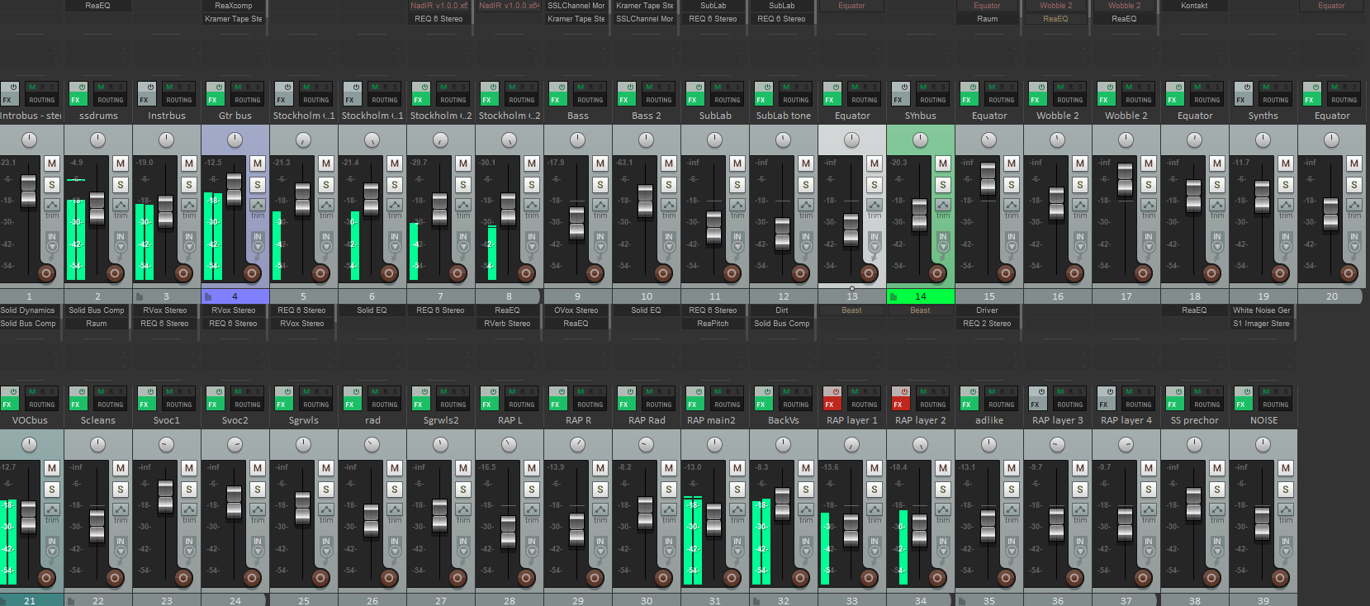This screenshot has width=1370, height=606.
Task: Open envelope/trim settings on RAP L track
Action: (x=532, y=509)
